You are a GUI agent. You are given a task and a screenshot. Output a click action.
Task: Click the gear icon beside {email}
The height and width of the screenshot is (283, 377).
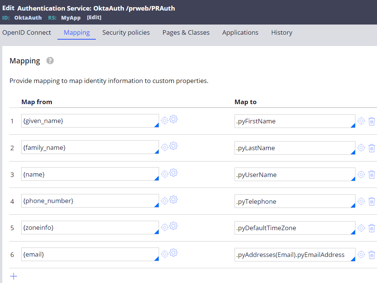click(173, 253)
